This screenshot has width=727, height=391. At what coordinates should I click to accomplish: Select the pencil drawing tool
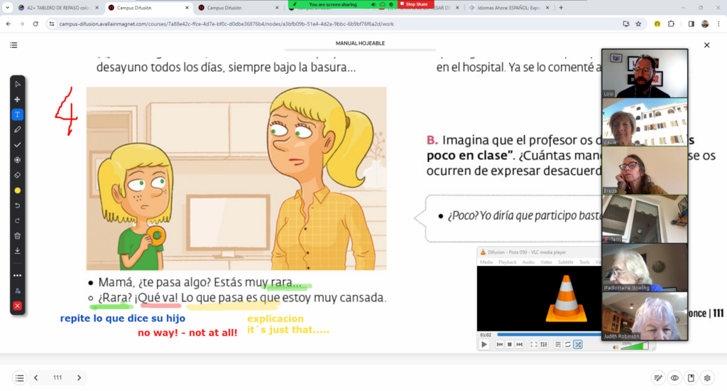click(17, 129)
